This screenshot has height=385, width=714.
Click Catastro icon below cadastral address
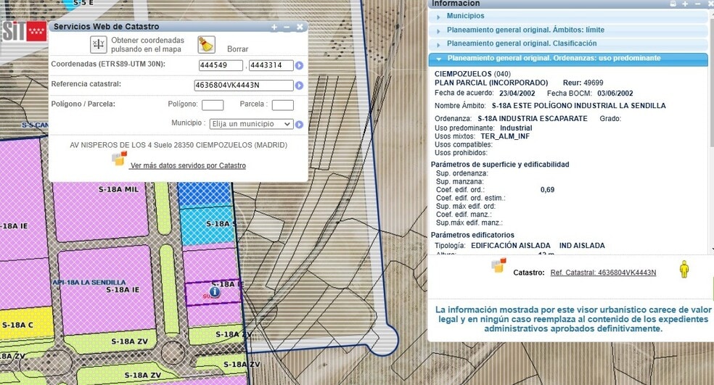(x=119, y=158)
